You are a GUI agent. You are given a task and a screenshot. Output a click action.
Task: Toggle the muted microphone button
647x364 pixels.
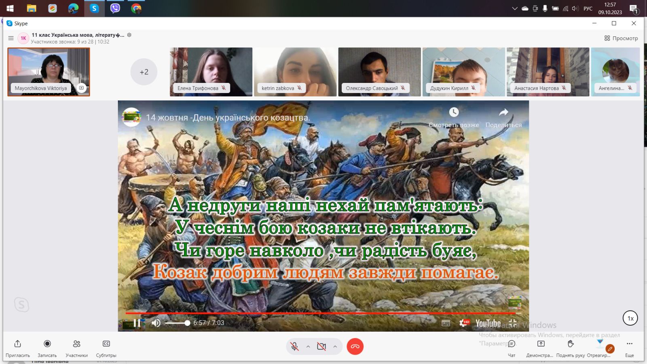coord(295,347)
